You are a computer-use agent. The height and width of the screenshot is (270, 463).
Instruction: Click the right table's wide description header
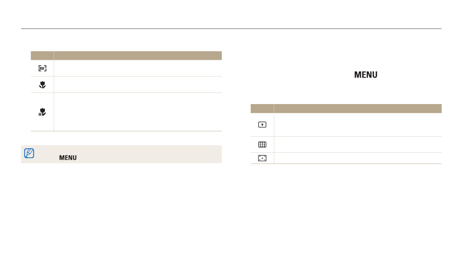coord(357,108)
